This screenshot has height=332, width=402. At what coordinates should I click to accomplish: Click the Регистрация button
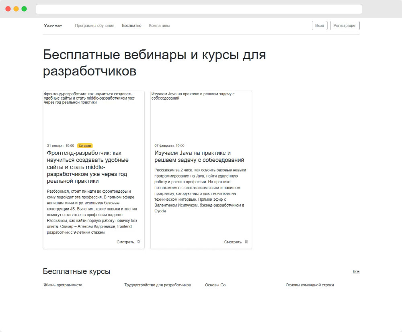pyautogui.click(x=345, y=25)
